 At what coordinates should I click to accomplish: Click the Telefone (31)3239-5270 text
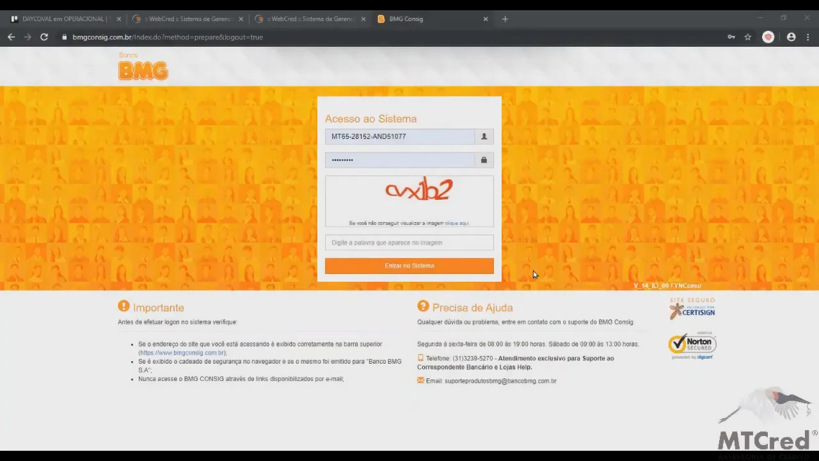pyautogui.click(x=459, y=359)
